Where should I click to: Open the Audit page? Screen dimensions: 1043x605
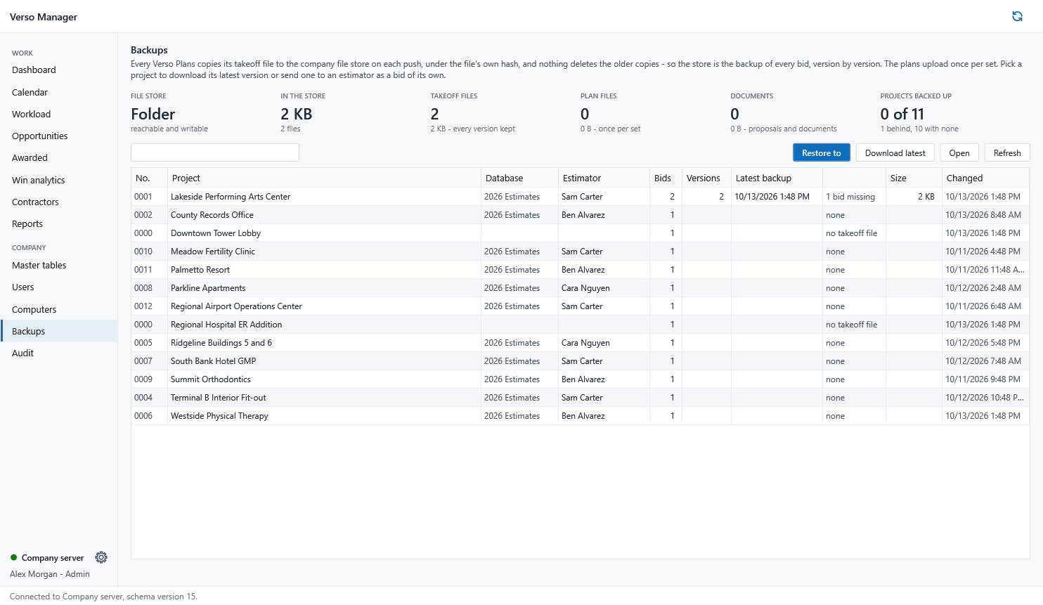tap(58, 353)
